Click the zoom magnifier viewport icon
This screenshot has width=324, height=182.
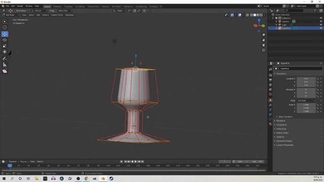263,35
